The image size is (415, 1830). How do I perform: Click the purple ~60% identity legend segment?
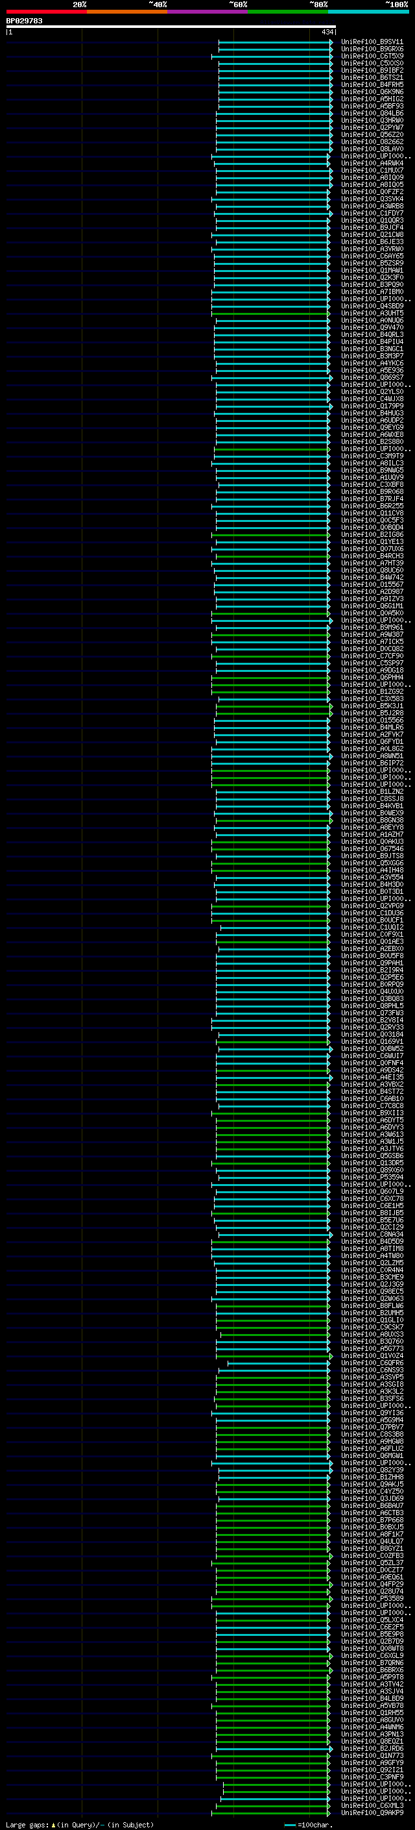(207, 12)
